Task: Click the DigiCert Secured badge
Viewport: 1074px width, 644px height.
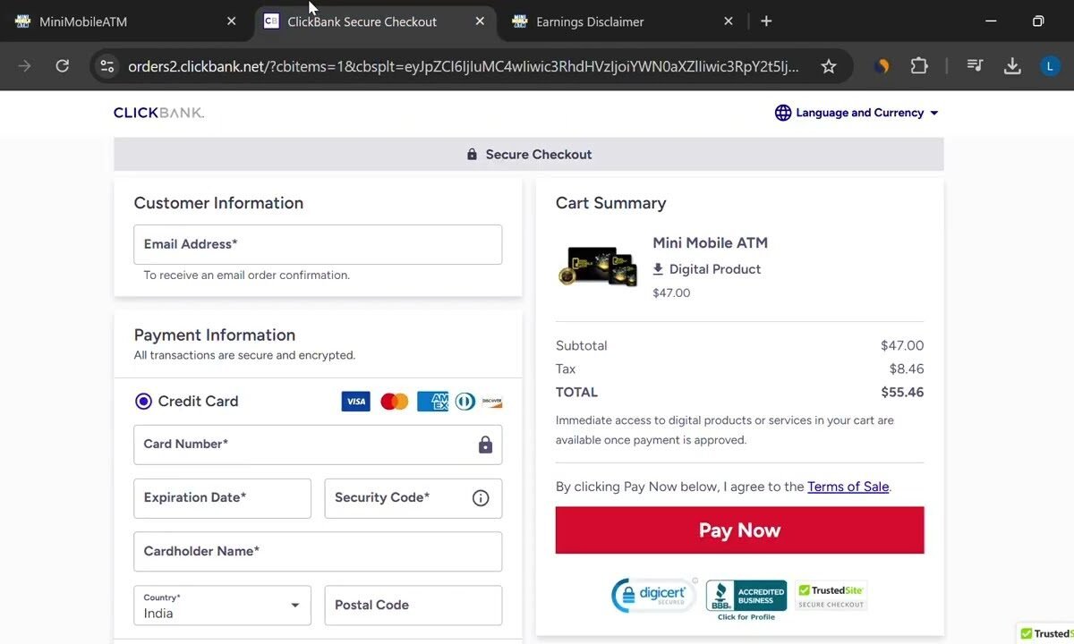Action: [653, 596]
